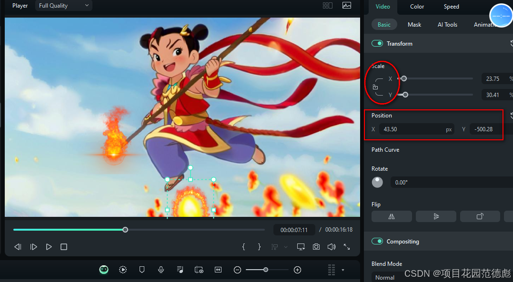Viewport: 513px width, 282px height.
Task: Step forward to next frame
Action: pyautogui.click(x=33, y=247)
